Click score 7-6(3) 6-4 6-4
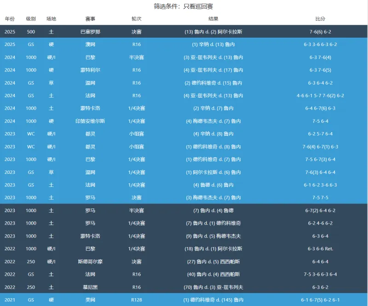The image size is (368, 306). (320, 173)
